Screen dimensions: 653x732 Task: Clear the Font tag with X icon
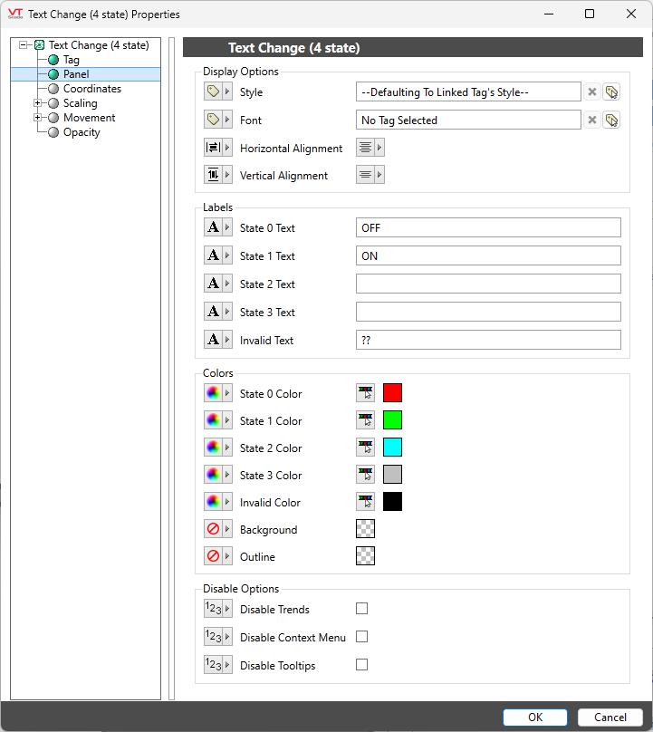pyautogui.click(x=591, y=120)
